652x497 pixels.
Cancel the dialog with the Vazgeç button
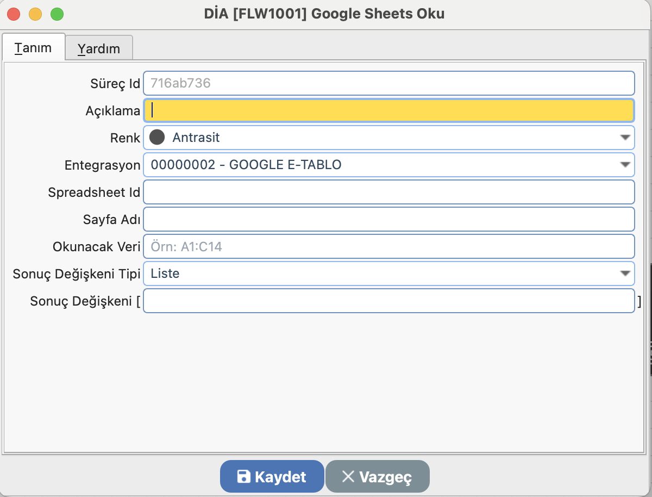(x=377, y=477)
